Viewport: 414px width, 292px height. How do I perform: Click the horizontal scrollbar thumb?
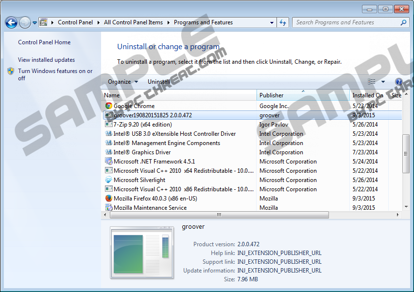point(219,215)
